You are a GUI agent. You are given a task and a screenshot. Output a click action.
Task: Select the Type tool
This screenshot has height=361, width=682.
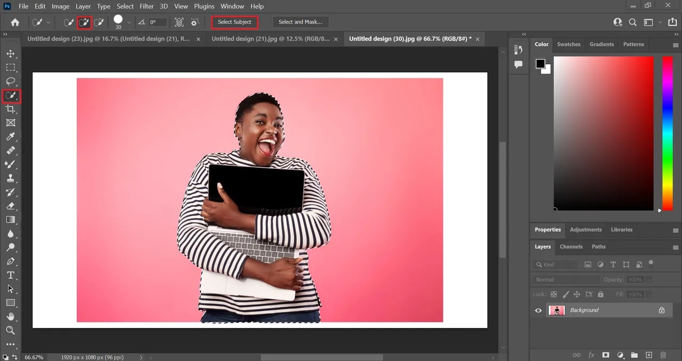click(11, 275)
